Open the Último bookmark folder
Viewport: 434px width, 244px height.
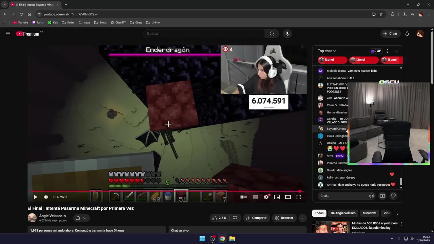[x=153, y=23]
